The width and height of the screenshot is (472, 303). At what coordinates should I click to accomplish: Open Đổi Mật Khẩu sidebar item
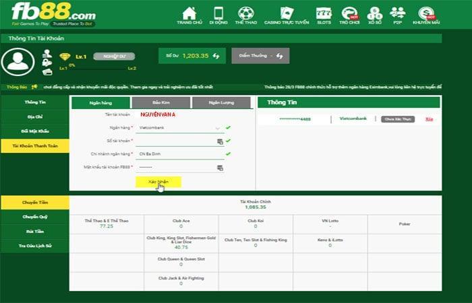tap(34, 131)
